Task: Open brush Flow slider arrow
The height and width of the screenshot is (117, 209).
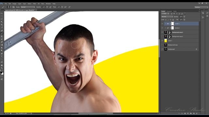Action: coord(62,7)
